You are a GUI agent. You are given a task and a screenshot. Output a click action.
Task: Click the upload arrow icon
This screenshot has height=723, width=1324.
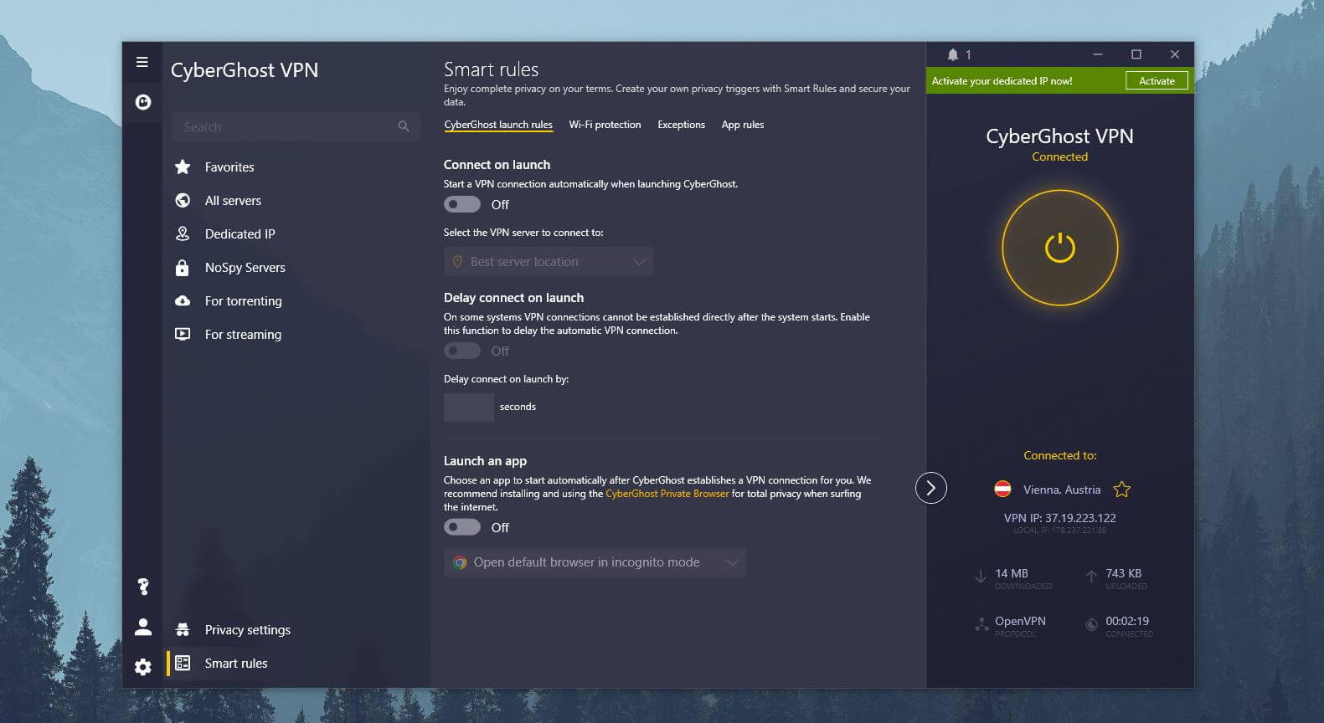[x=1091, y=577]
